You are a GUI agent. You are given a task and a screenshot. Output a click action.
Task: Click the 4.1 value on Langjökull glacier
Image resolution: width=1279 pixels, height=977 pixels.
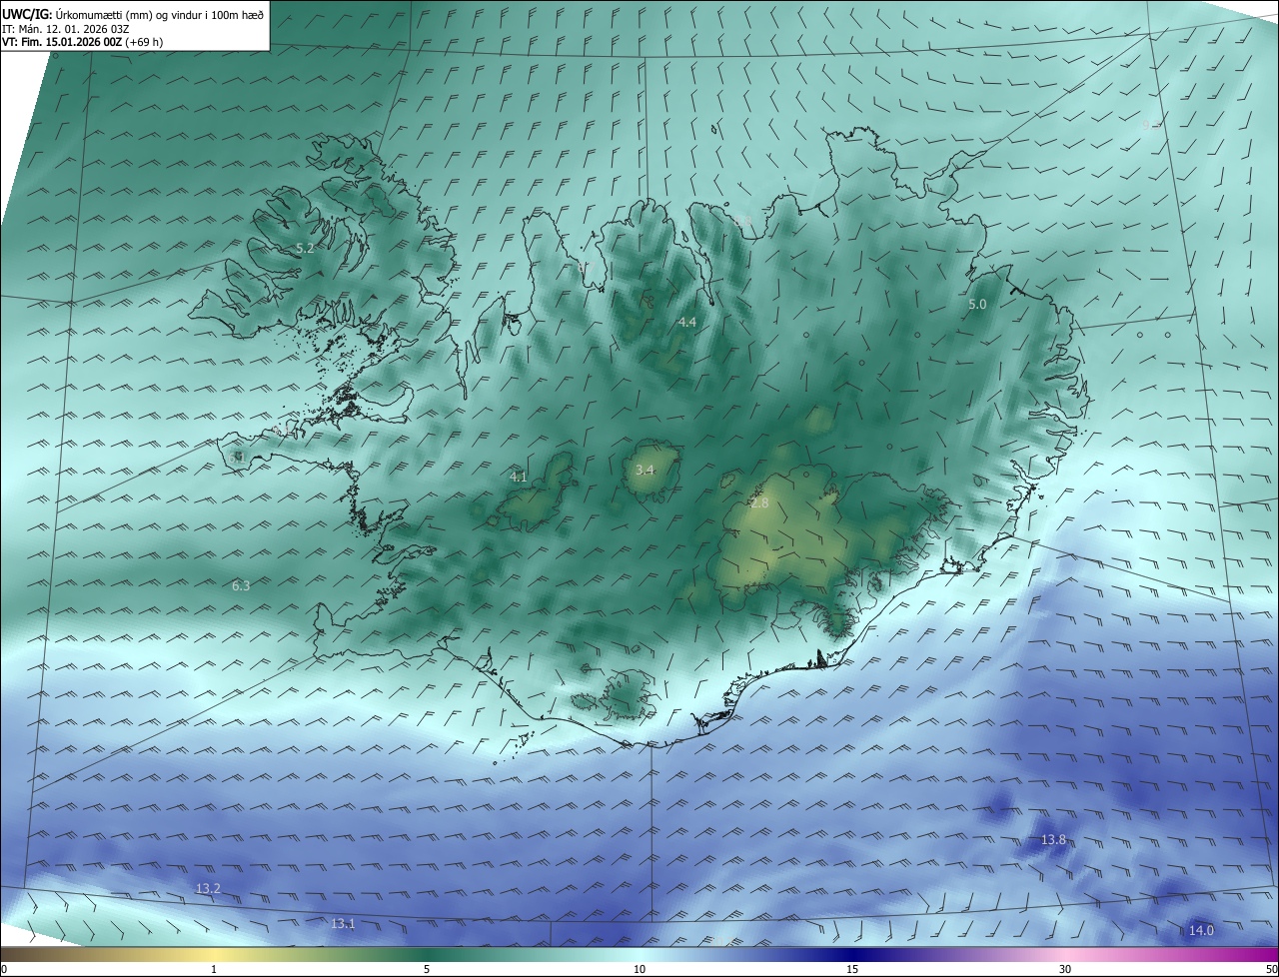pyautogui.click(x=518, y=478)
